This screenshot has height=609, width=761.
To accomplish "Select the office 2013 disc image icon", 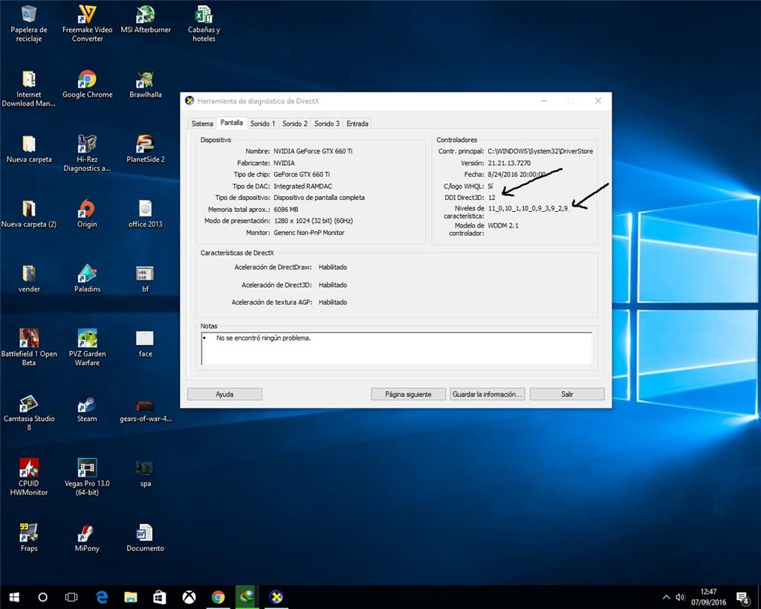I will click(146, 214).
